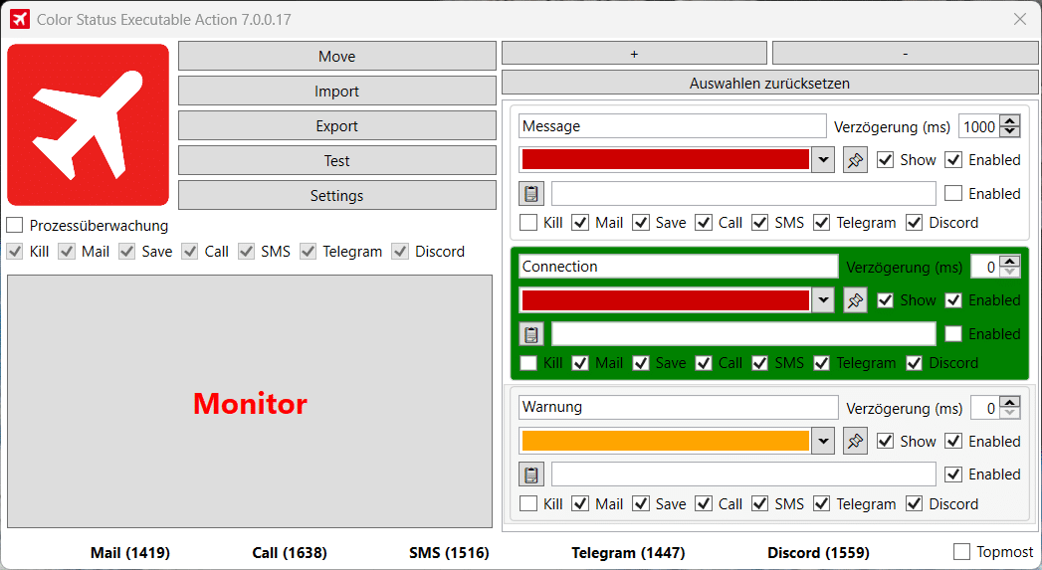
Task: Click the minus button to remove entry
Action: coord(905,53)
